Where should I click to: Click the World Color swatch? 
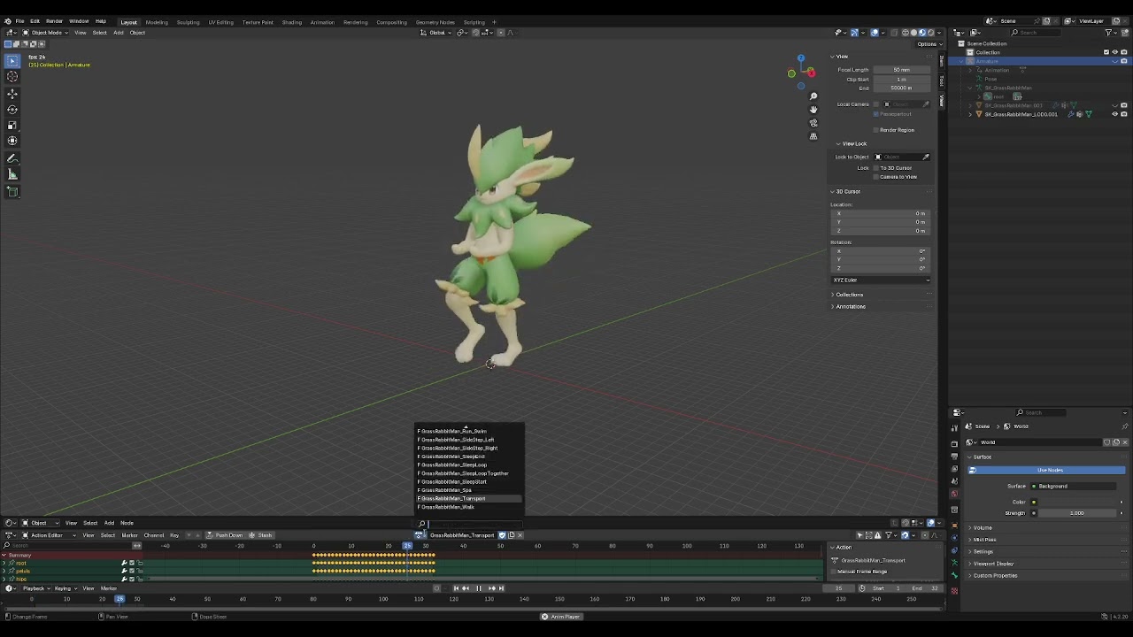1079,503
